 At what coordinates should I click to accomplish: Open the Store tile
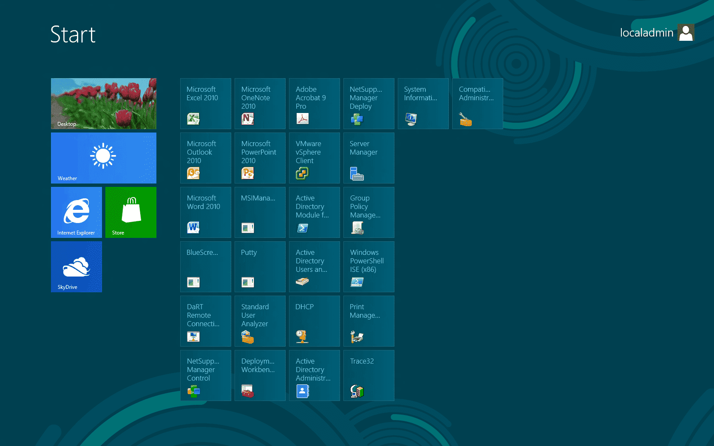(131, 212)
